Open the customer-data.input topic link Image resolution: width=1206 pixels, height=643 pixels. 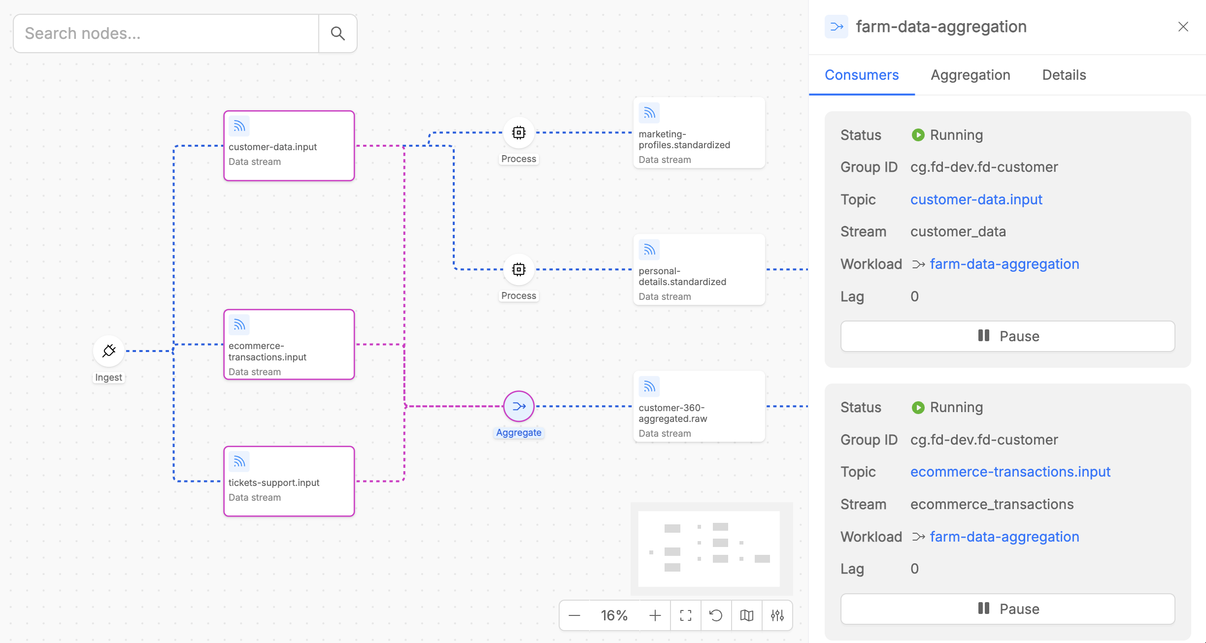(976, 199)
